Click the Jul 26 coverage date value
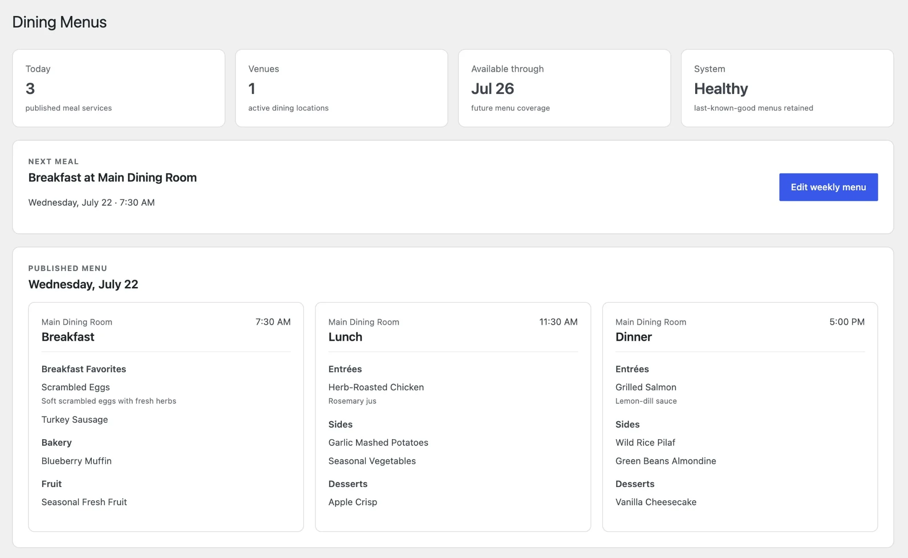Screen dimensions: 908x558 493,89
